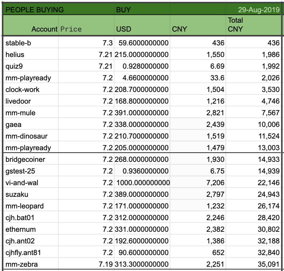Select the USD column header
This screenshot has height=271, width=284.
pyautogui.click(x=142, y=25)
